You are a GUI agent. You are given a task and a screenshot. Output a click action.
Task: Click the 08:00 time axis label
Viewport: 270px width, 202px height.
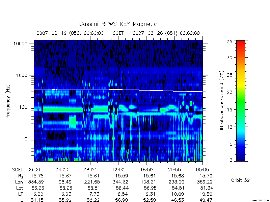[x=90, y=170]
